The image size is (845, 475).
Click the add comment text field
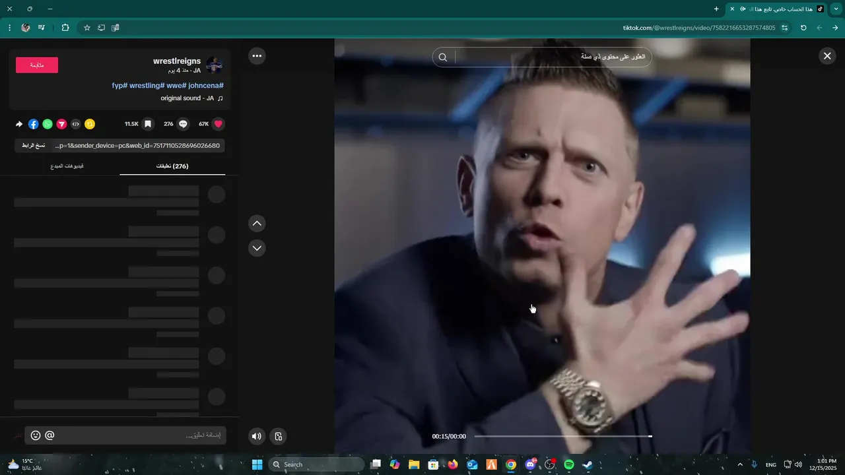pyautogui.click(x=142, y=435)
